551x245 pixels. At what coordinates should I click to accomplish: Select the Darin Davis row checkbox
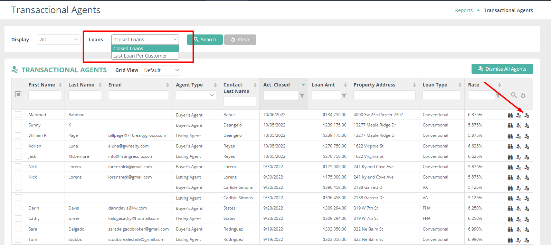[x=18, y=208]
